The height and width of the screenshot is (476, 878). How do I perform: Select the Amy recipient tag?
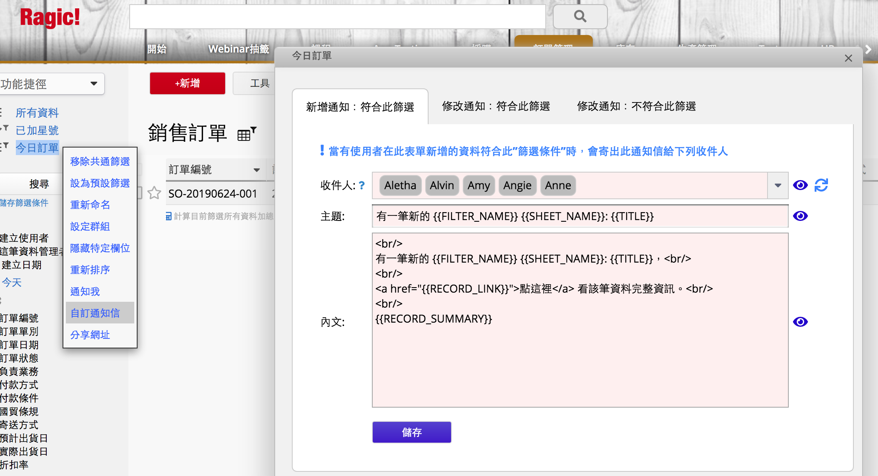coord(479,185)
